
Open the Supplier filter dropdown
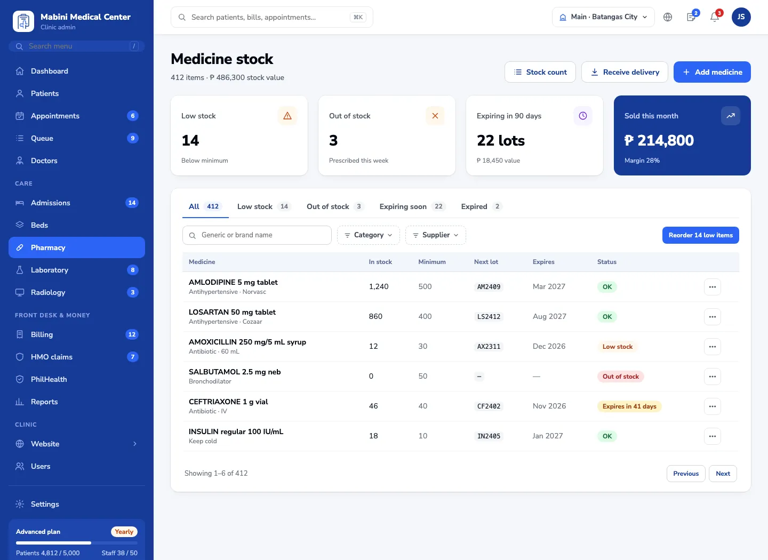coord(436,235)
